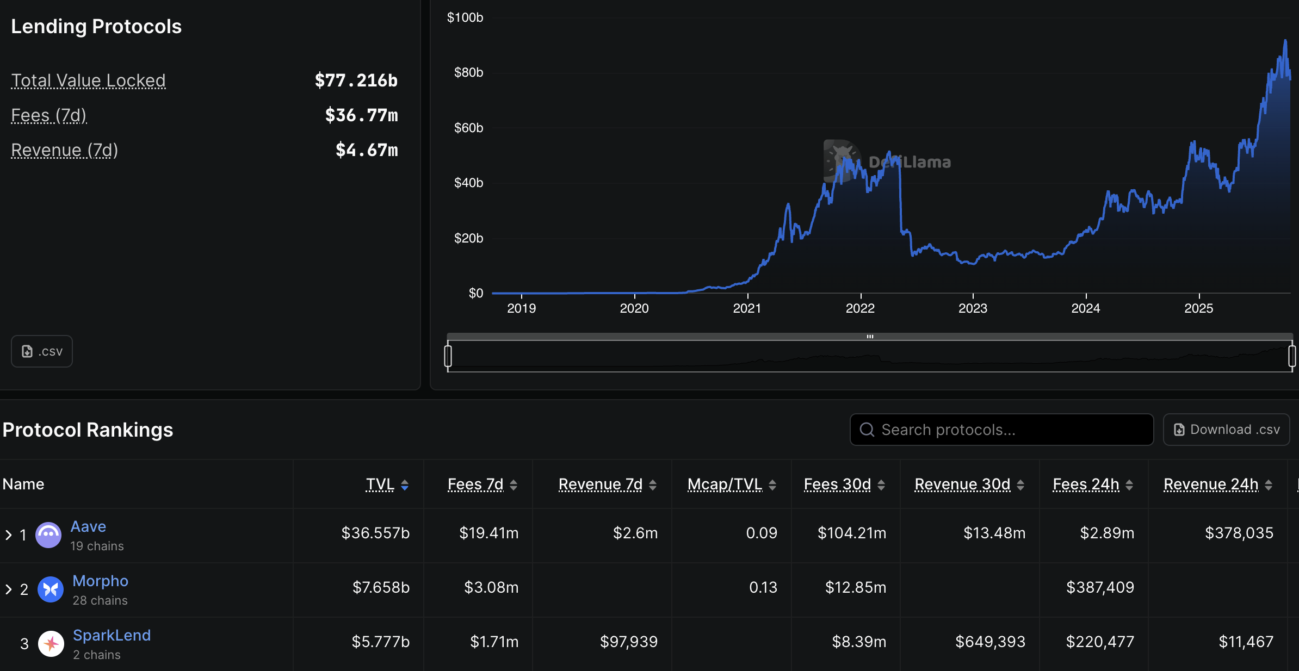Image resolution: width=1299 pixels, height=671 pixels.
Task: Open the Total Value Locked label
Action: [88, 80]
